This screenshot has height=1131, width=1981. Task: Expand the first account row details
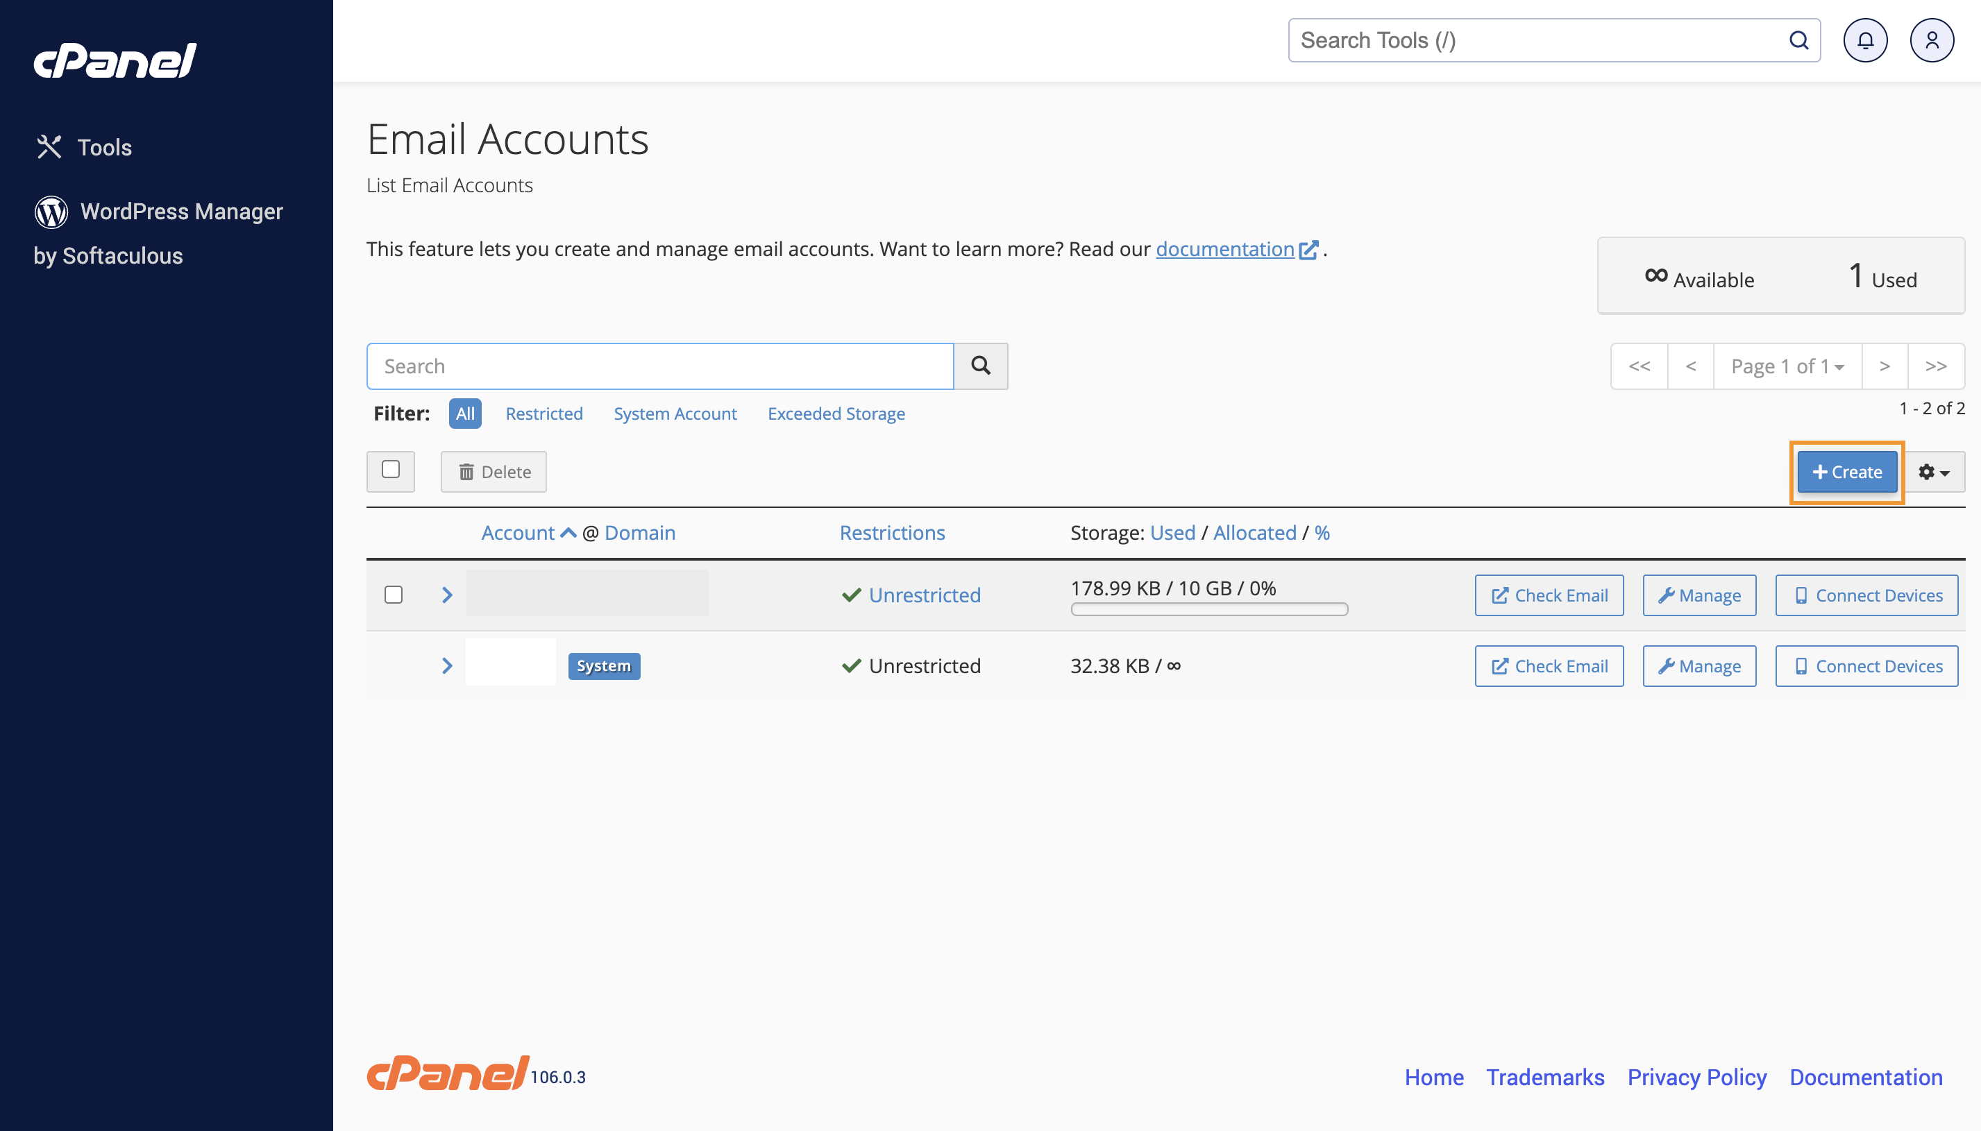448,595
